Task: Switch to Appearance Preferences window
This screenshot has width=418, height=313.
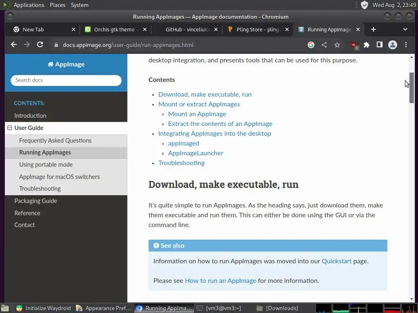Action: click(104, 308)
